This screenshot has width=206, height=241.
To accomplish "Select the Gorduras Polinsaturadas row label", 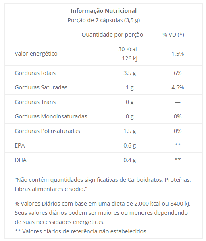I will 47,131.
